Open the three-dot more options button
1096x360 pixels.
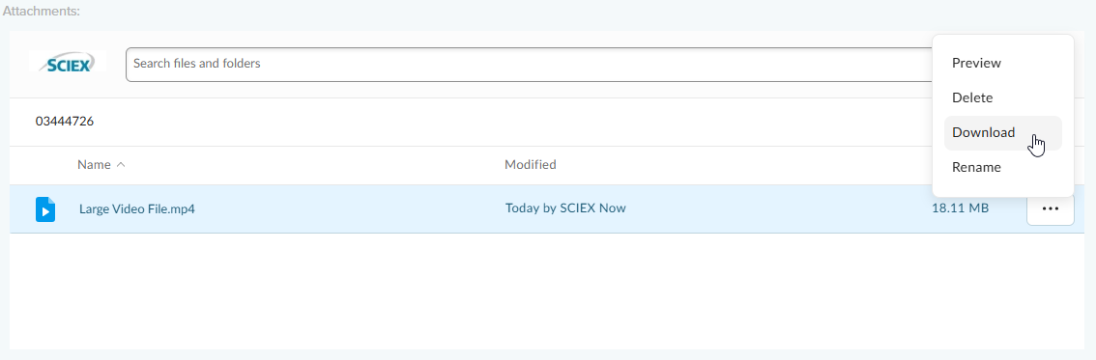pyautogui.click(x=1050, y=208)
